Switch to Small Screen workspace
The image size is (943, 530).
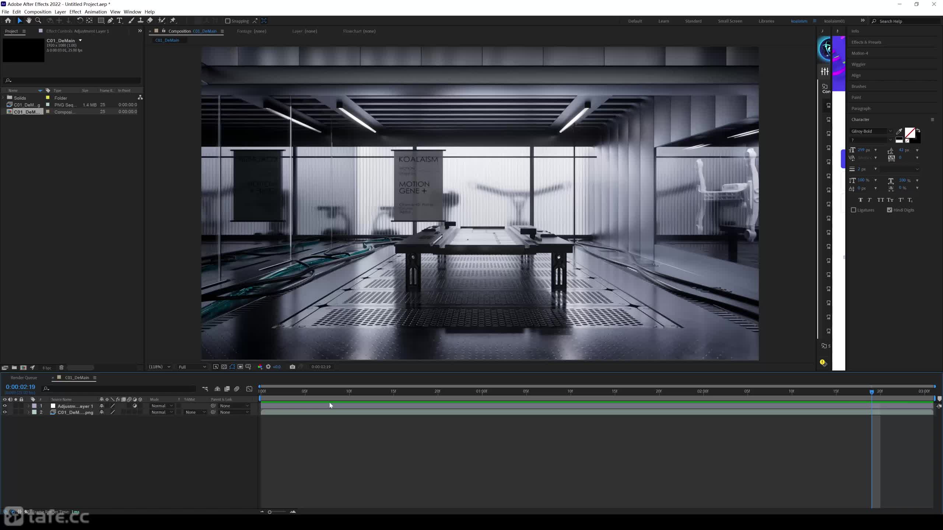pyautogui.click(x=730, y=21)
